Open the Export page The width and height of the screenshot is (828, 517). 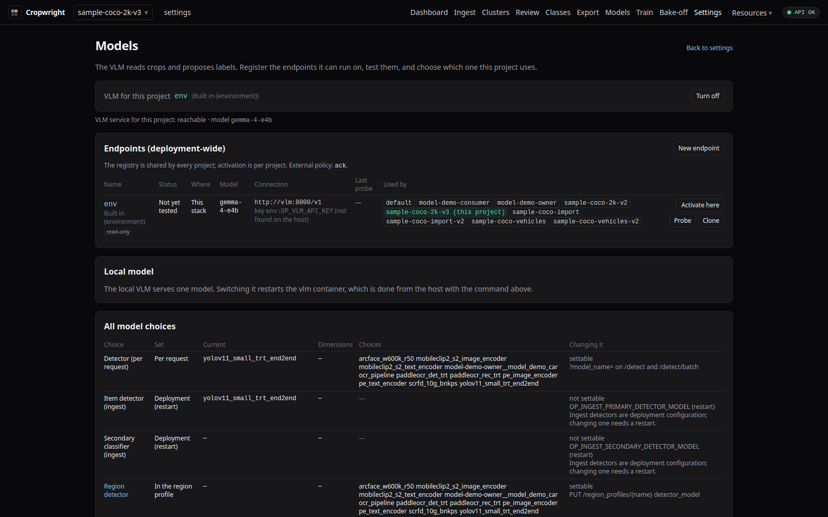click(x=588, y=12)
